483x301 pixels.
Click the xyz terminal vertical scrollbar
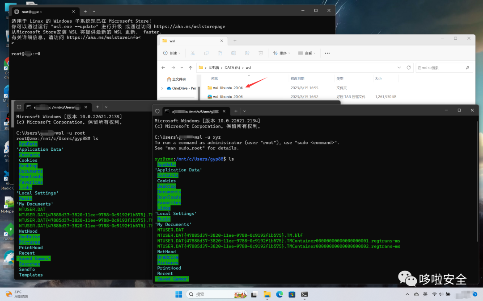point(477,181)
